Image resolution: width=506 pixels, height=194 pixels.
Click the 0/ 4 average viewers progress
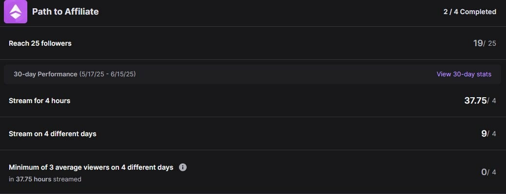488,172
